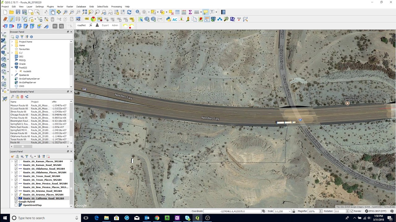Select the Identify Features tool
Screen dimensions: 396x222
pyautogui.click(x=138, y=12)
